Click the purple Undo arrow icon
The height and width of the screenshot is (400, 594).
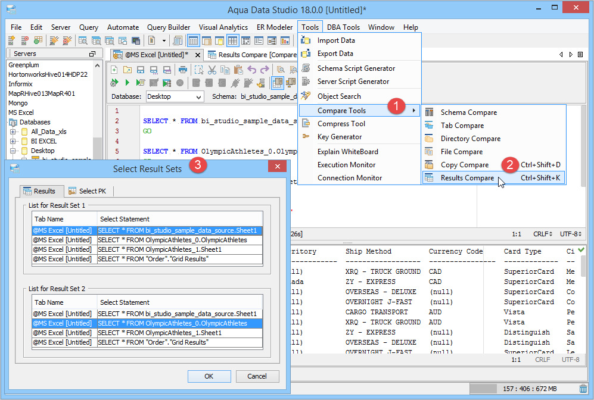251,69
